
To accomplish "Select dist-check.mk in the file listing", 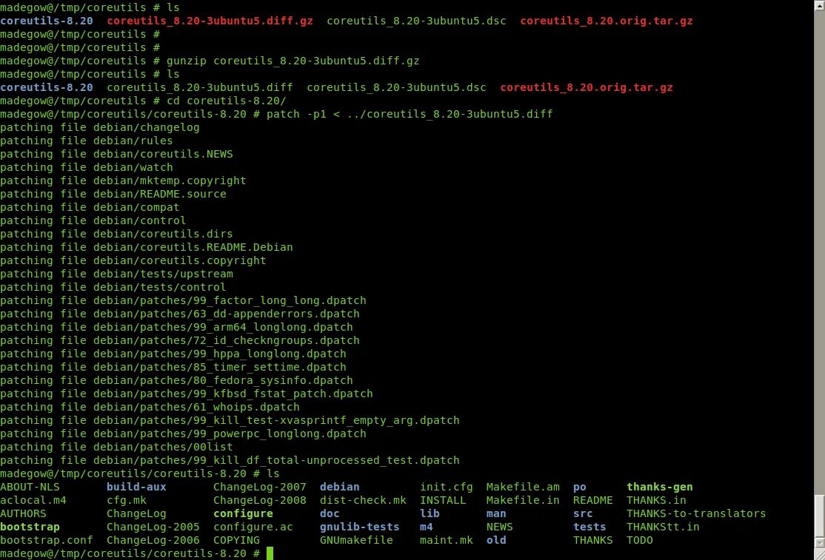I will [363, 500].
